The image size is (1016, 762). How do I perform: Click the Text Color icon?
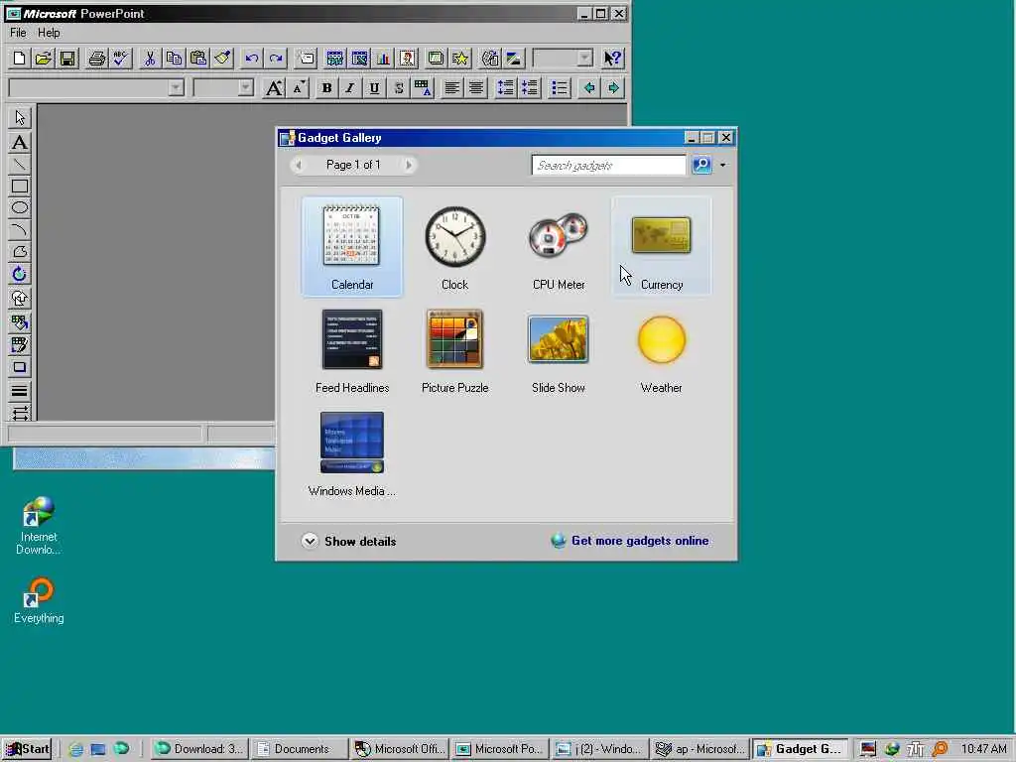pos(423,87)
